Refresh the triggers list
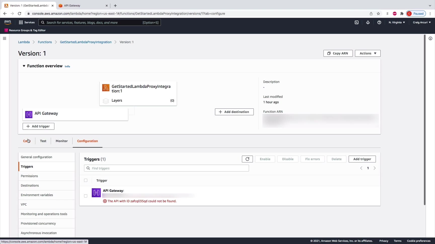 247,159
